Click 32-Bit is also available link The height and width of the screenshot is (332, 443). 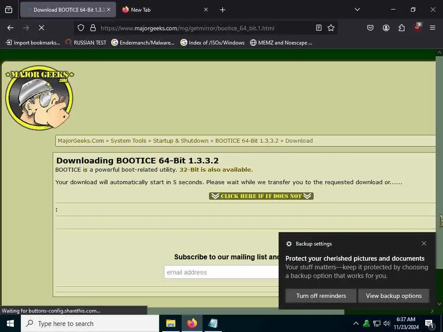pyautogui.click(x=216, y=169)
